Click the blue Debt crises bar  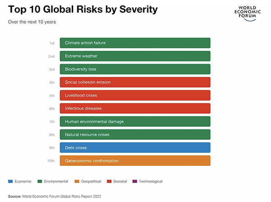coord(135,147)
